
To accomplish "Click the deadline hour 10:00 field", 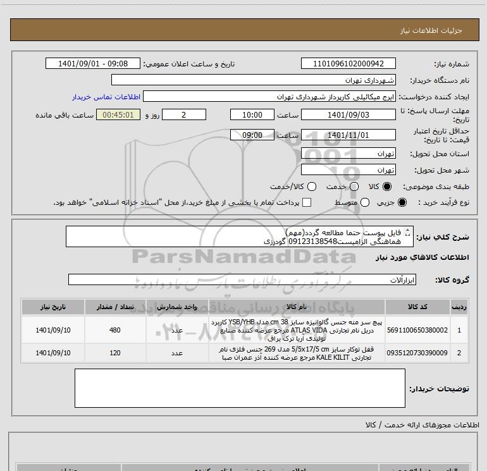I will [252, 114].
